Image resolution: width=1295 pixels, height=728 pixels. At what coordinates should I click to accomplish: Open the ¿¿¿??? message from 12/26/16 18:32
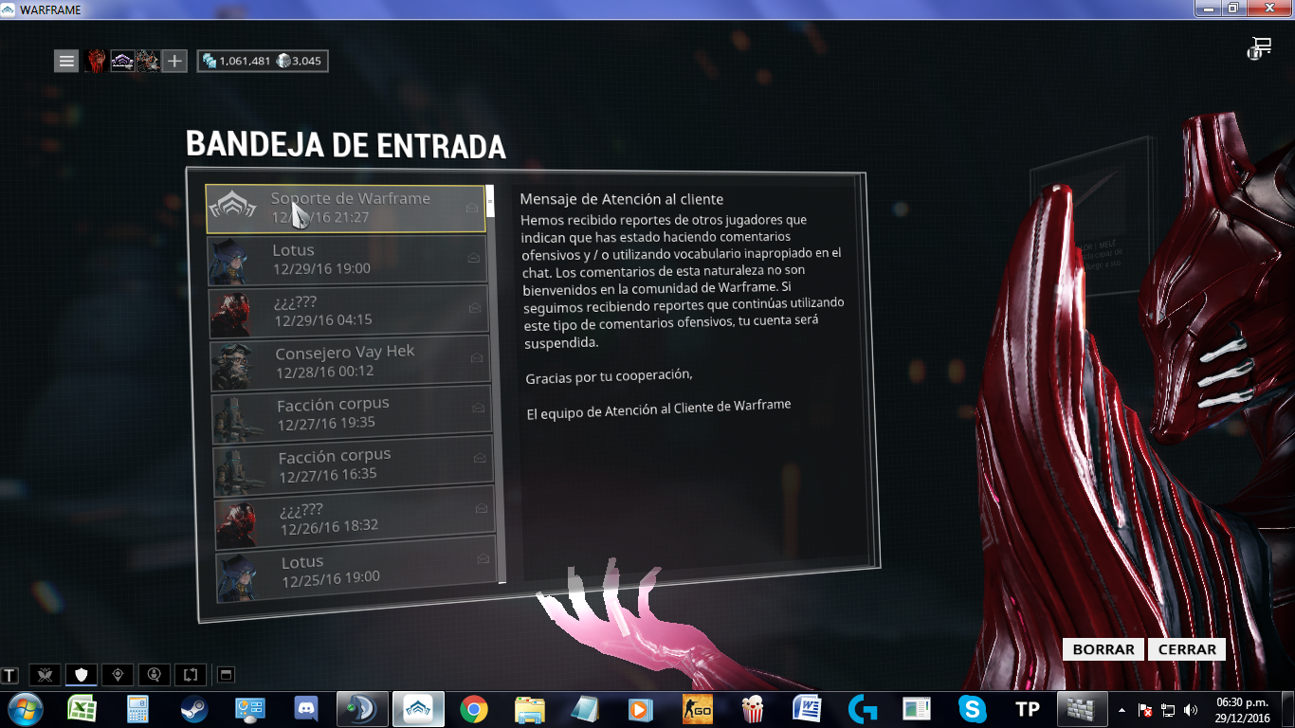356,518
